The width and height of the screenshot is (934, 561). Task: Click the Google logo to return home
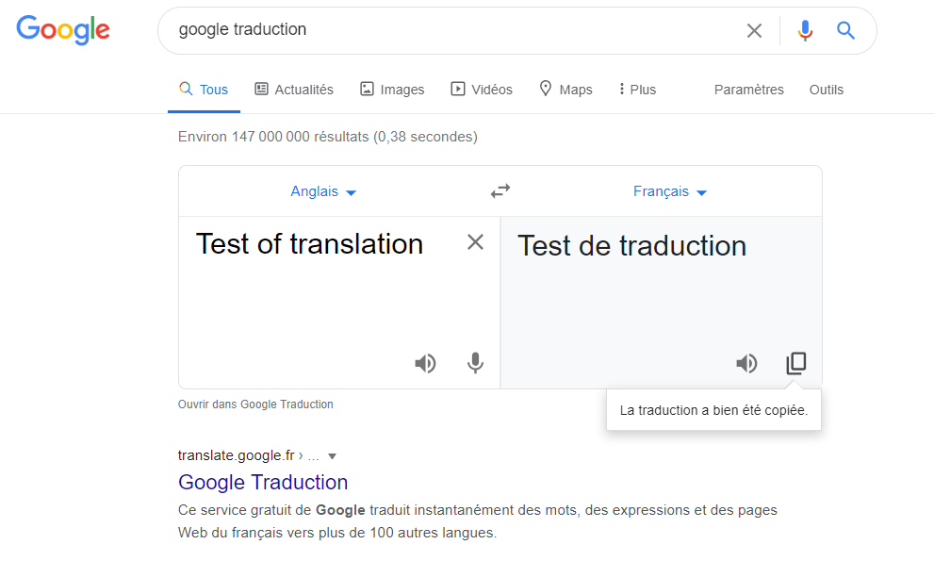click(x=62, y=29)
